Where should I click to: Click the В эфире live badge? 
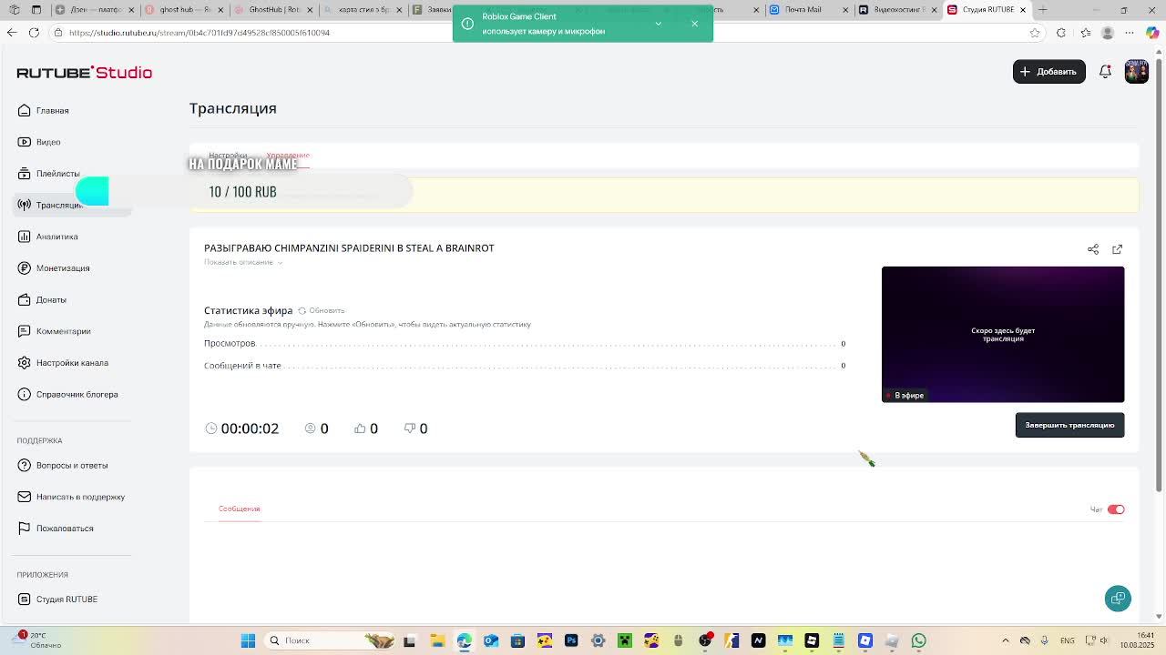pos(905,396)
